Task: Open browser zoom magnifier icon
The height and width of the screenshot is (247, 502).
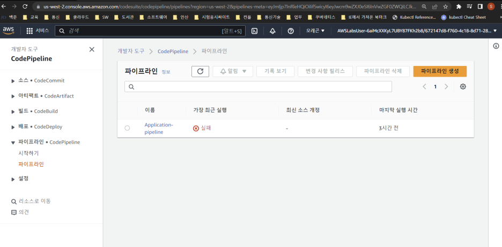Action: (424, 6)
